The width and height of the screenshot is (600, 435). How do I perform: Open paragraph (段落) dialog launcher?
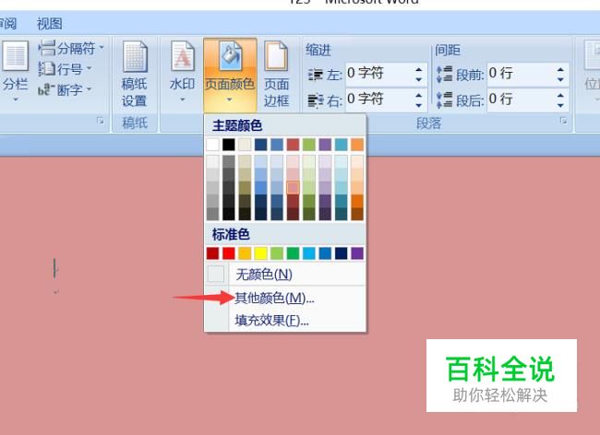click(x=563, y=121)
